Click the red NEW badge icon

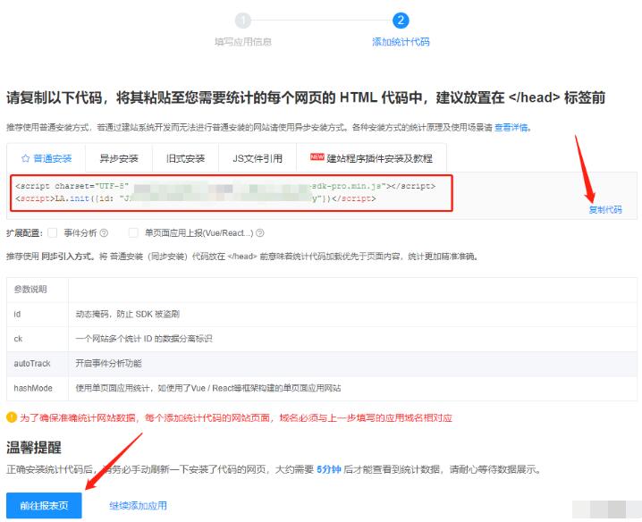317,157
